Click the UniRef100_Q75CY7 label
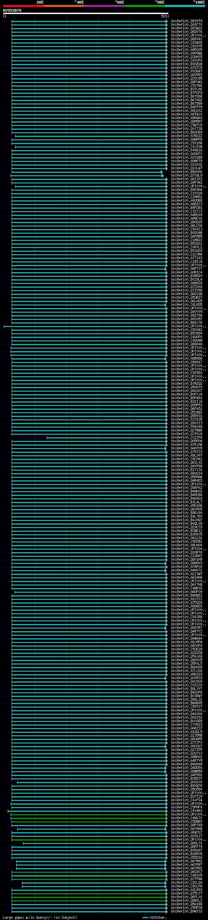Image resolution: width=208 pixels, height=920 pixels. coord(187,893)
